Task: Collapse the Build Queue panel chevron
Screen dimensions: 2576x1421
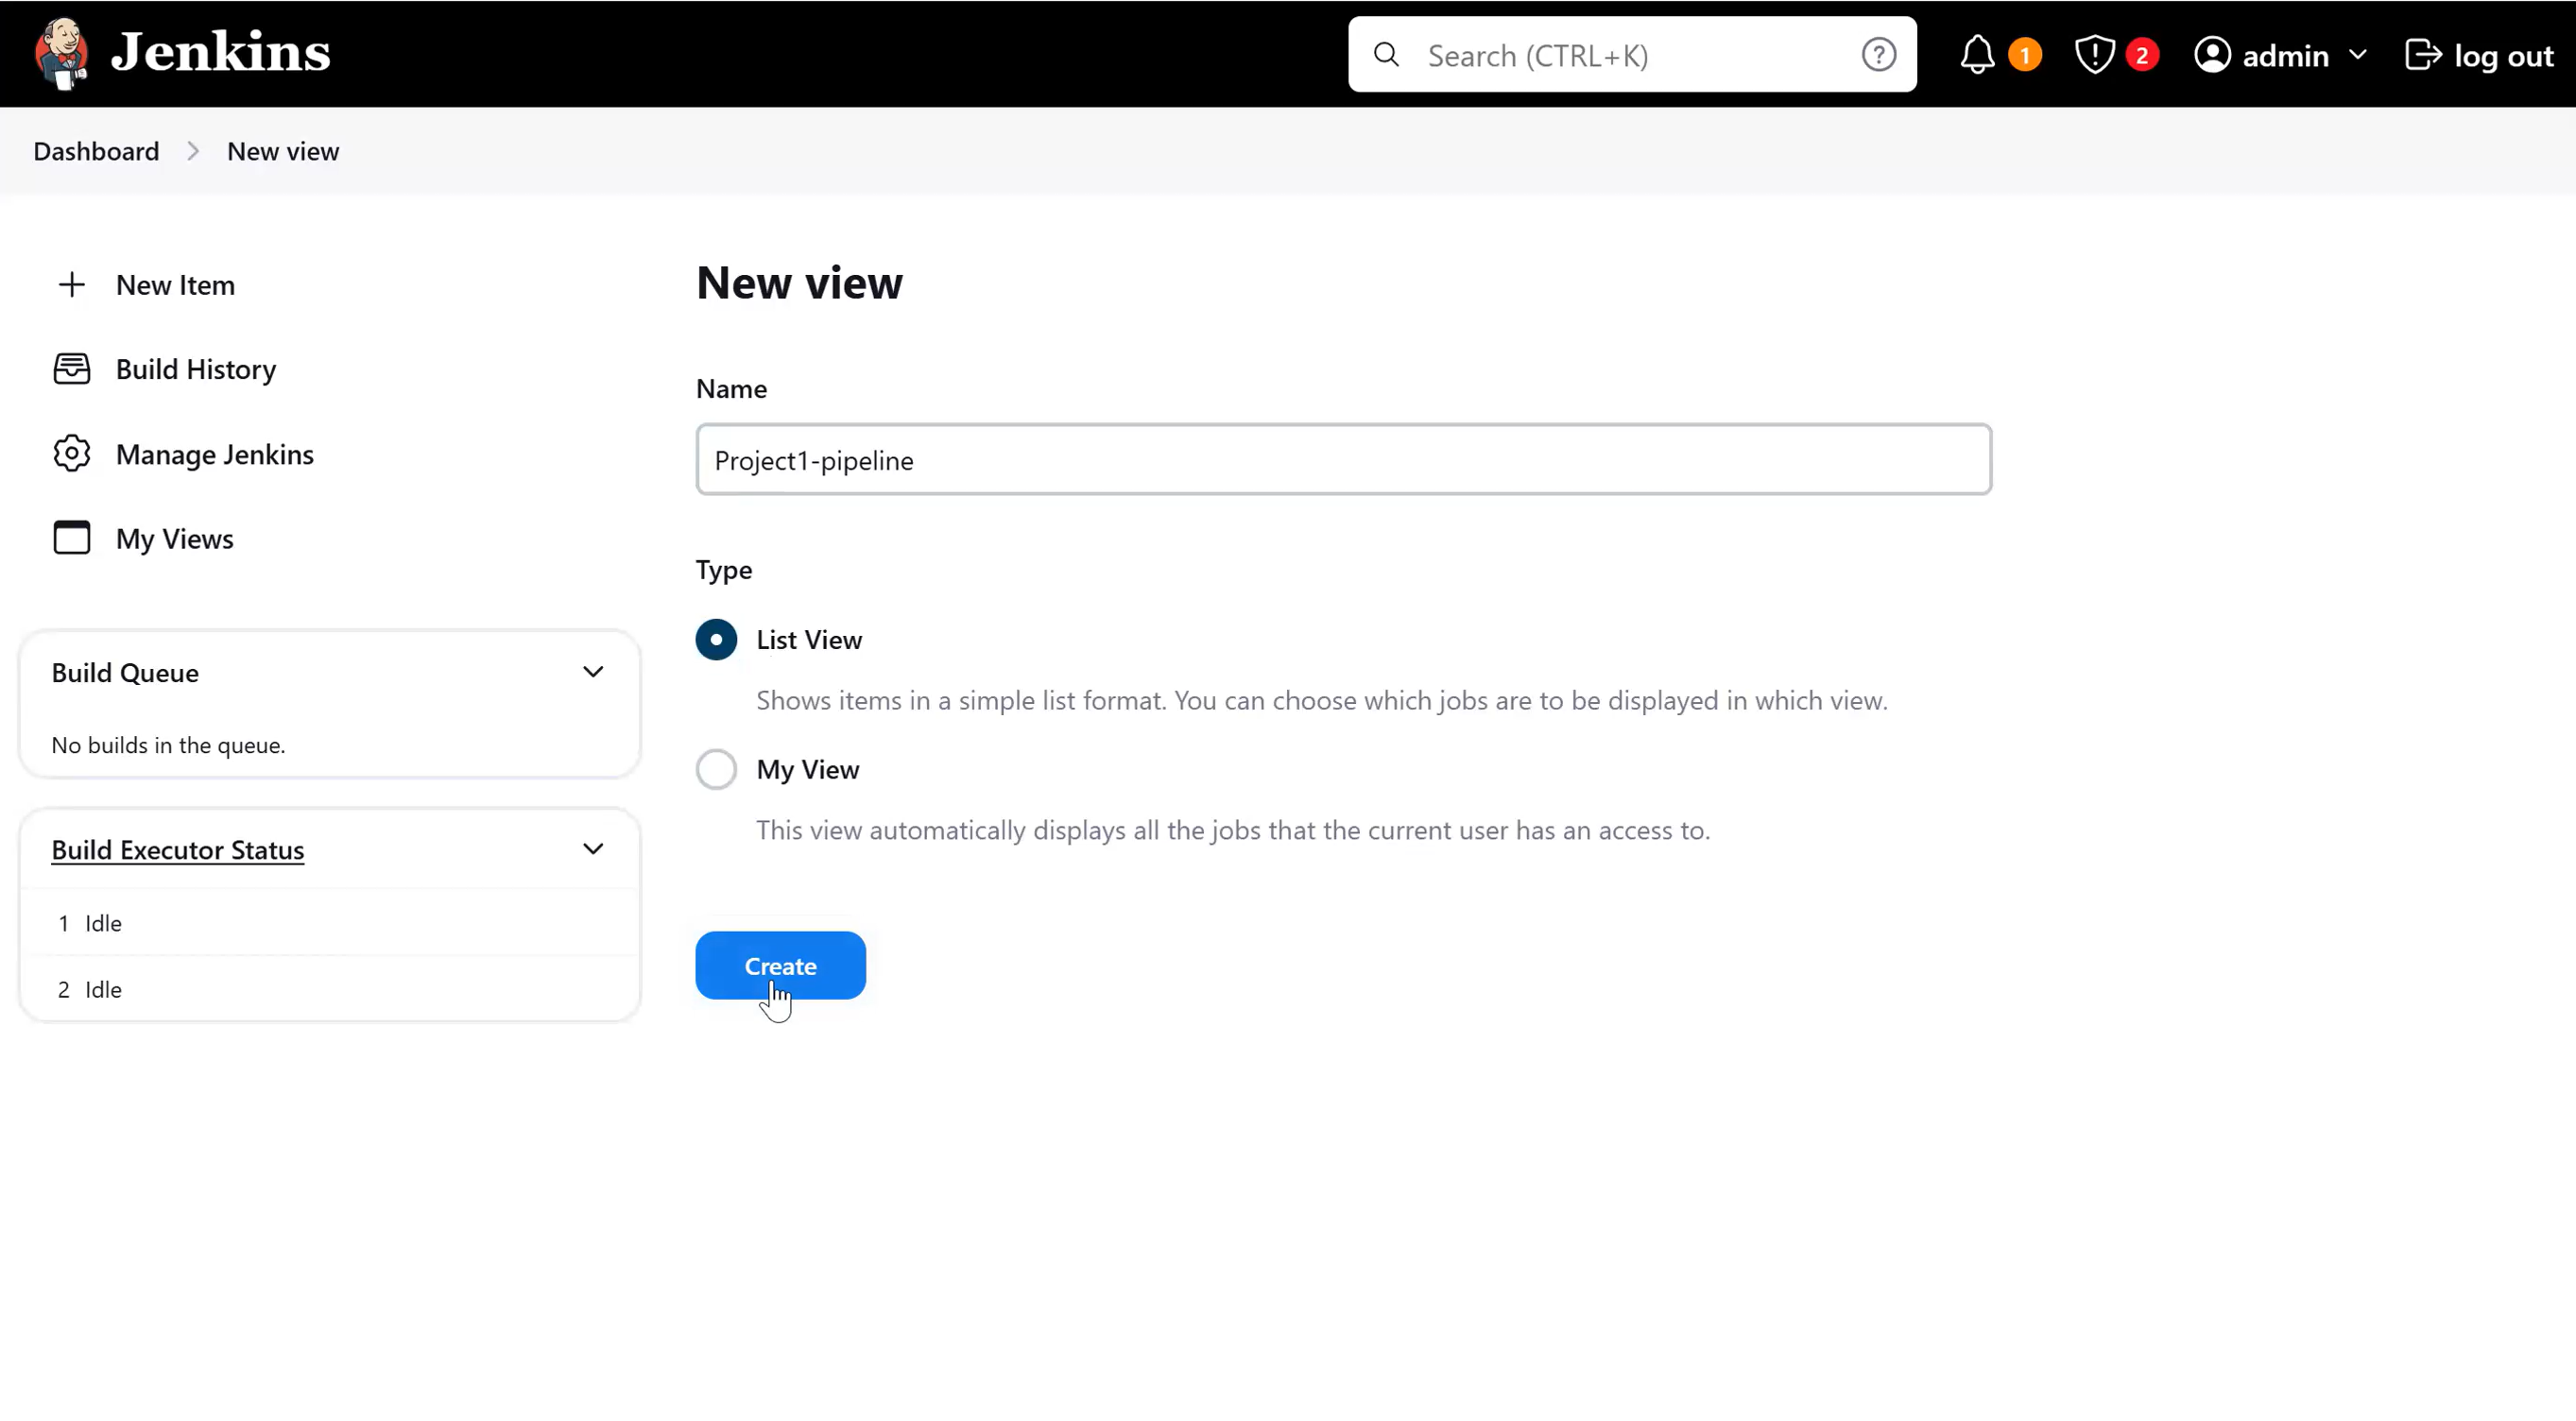Action: [x=593, y=672]
